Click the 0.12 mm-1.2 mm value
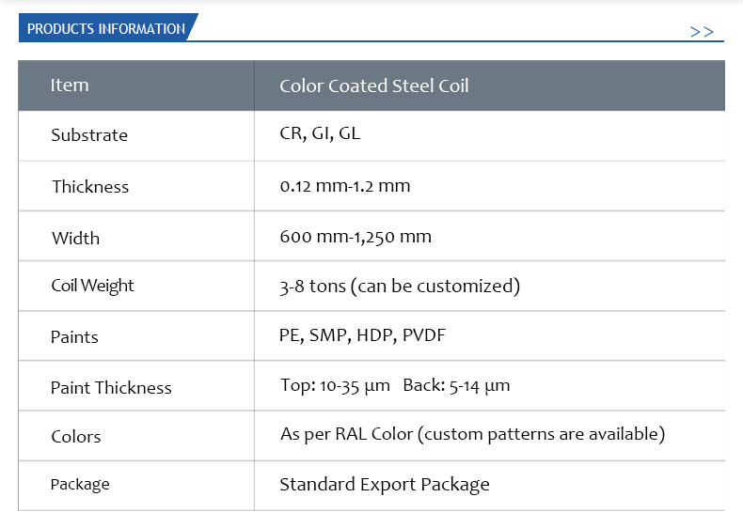743x528 pixels. point(345,186)
